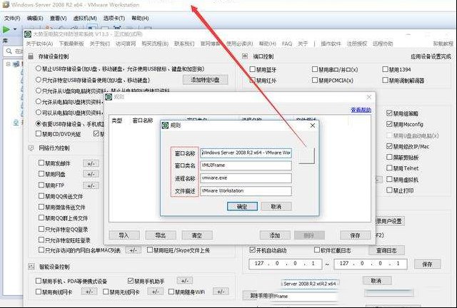Click the 窗口类名 field containing VMUIFrame
Viewport: 457px width, 308px height.
point(246,165)
